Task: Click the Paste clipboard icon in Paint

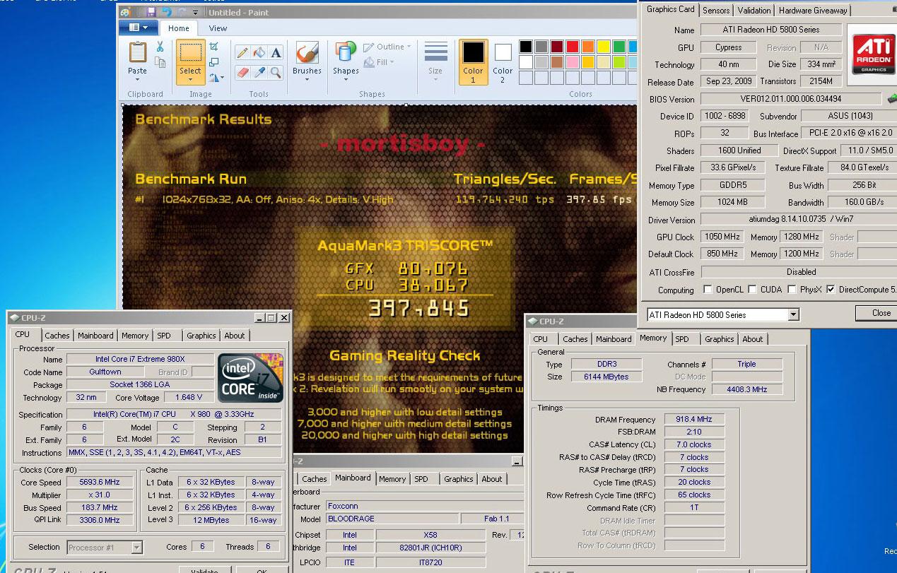Action: [138, 52]
